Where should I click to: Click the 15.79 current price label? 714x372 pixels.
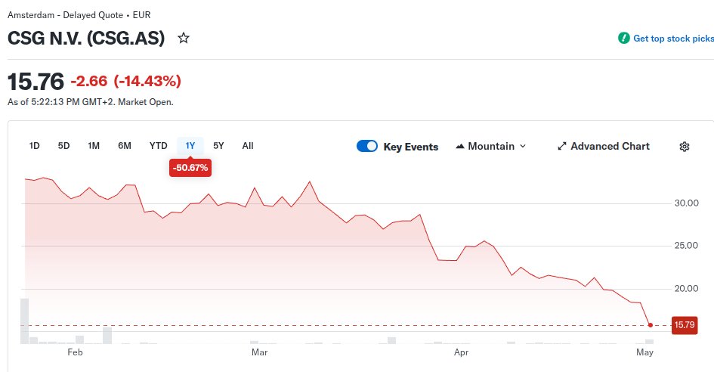click(685, 325)
